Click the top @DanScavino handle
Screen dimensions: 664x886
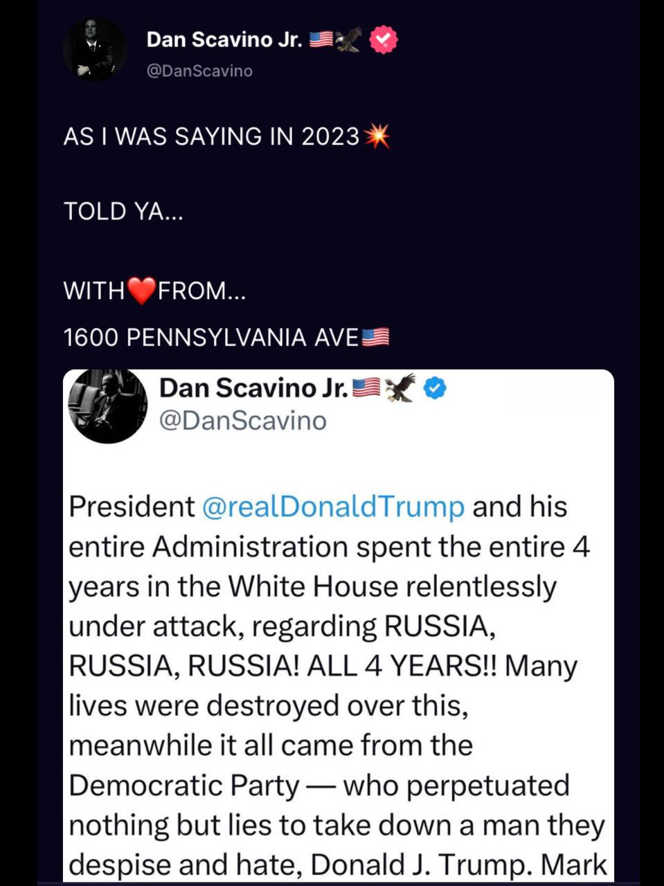coord(199,71)
